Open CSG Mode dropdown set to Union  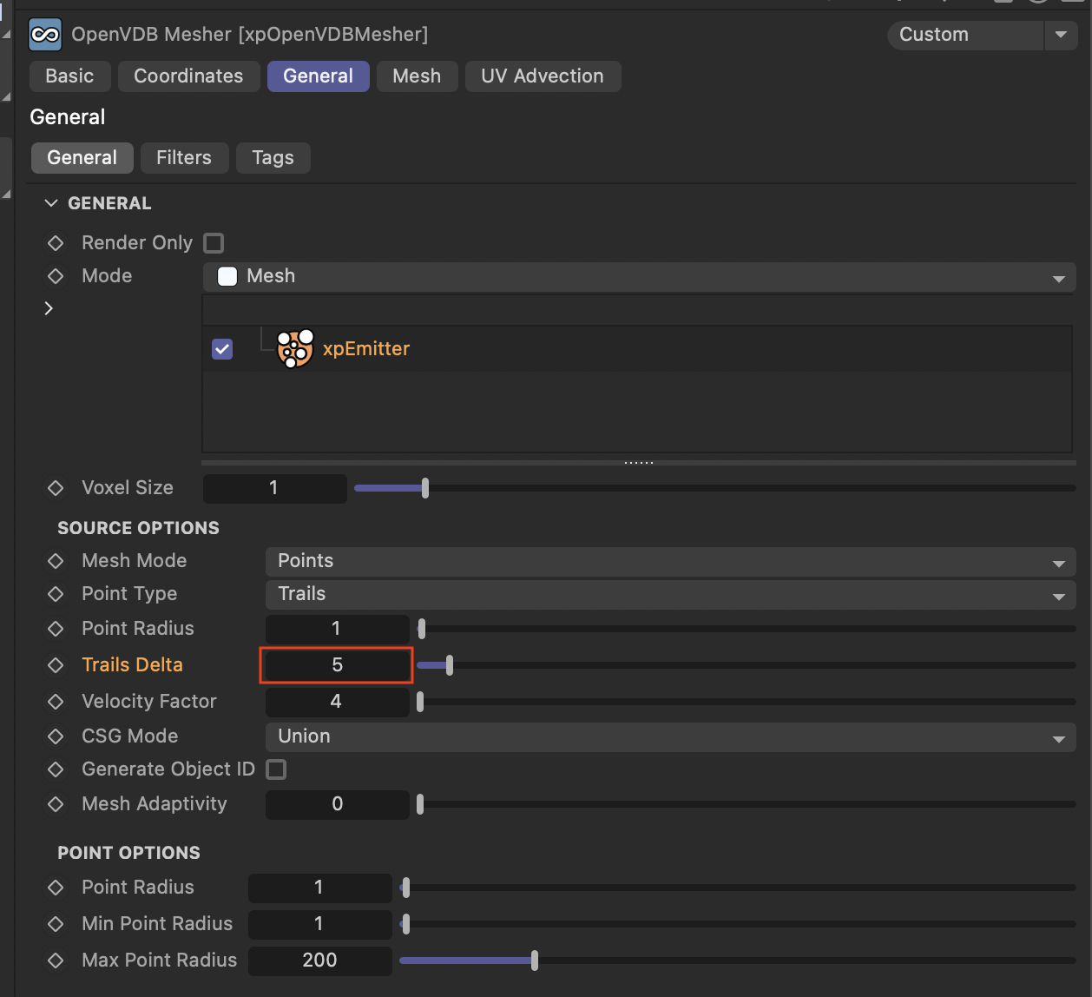tap(671, 736)
